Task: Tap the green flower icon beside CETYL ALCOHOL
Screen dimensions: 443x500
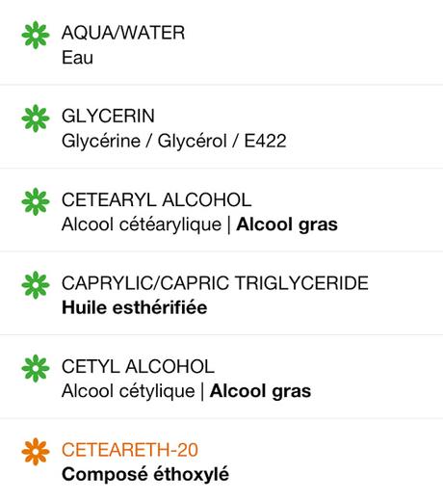Action: coord(36,368)
